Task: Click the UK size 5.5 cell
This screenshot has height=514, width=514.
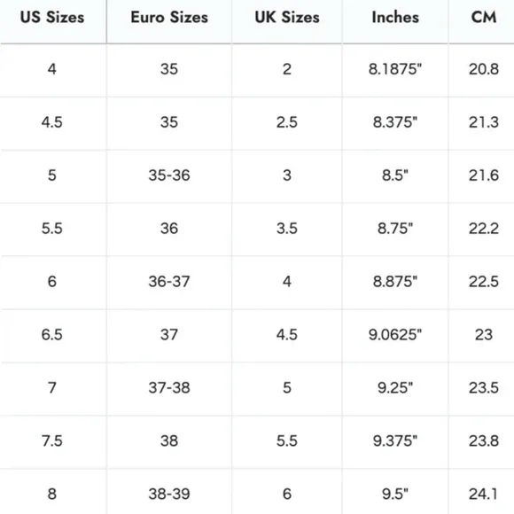Action: pyautogui.click(x=287, y=441)
